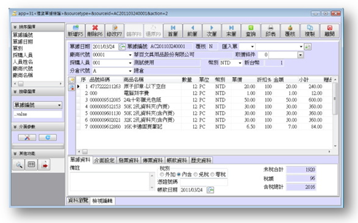Open calendar picker beside 單據日期
The image size is (358, 223).
(x=122, y=47)
